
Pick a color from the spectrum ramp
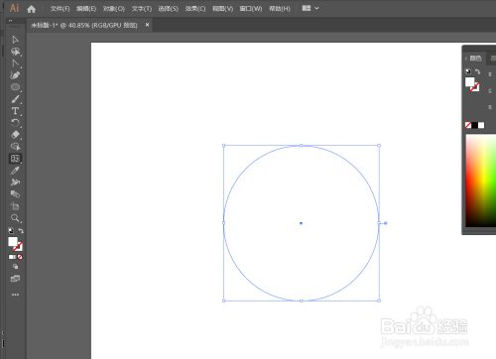481,180
